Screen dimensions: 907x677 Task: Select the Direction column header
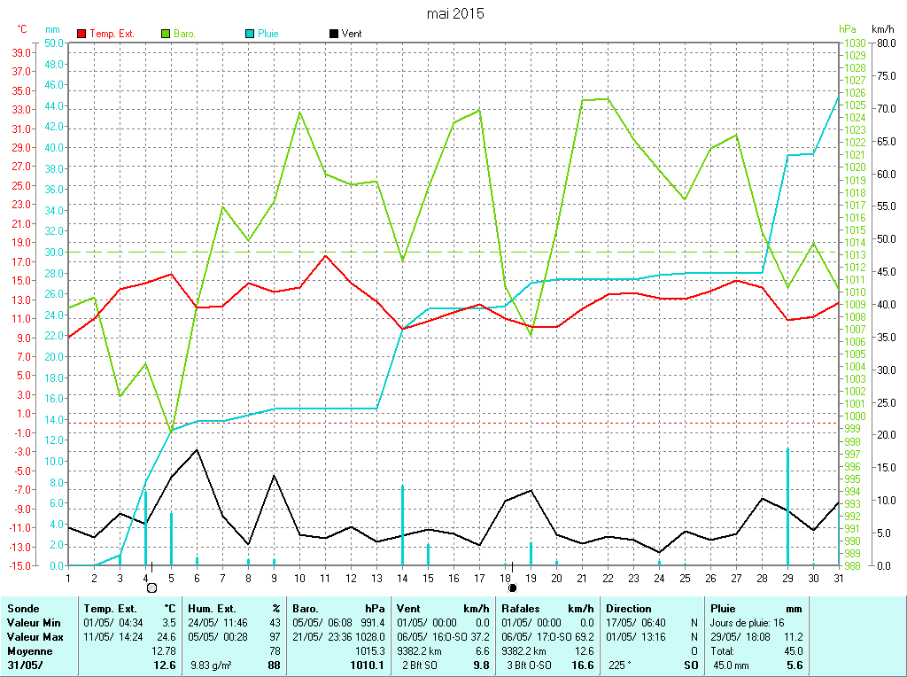pyautogui.click(x=629, y=609)
